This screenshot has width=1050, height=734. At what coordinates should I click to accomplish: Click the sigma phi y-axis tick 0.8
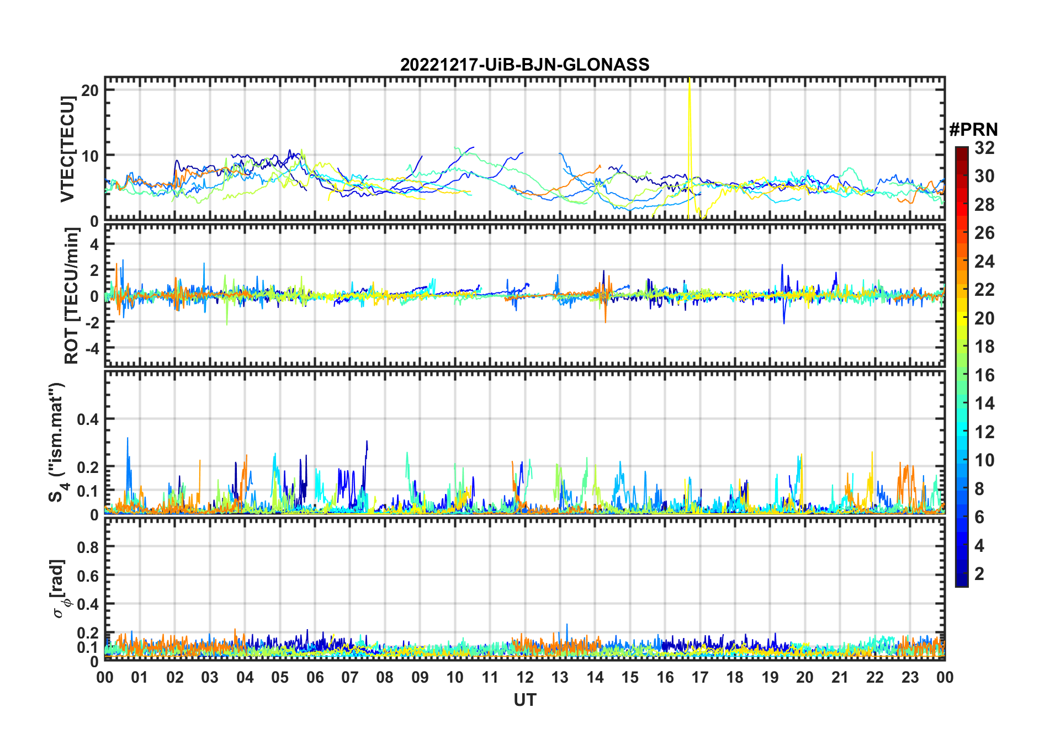tap(88, 547)
